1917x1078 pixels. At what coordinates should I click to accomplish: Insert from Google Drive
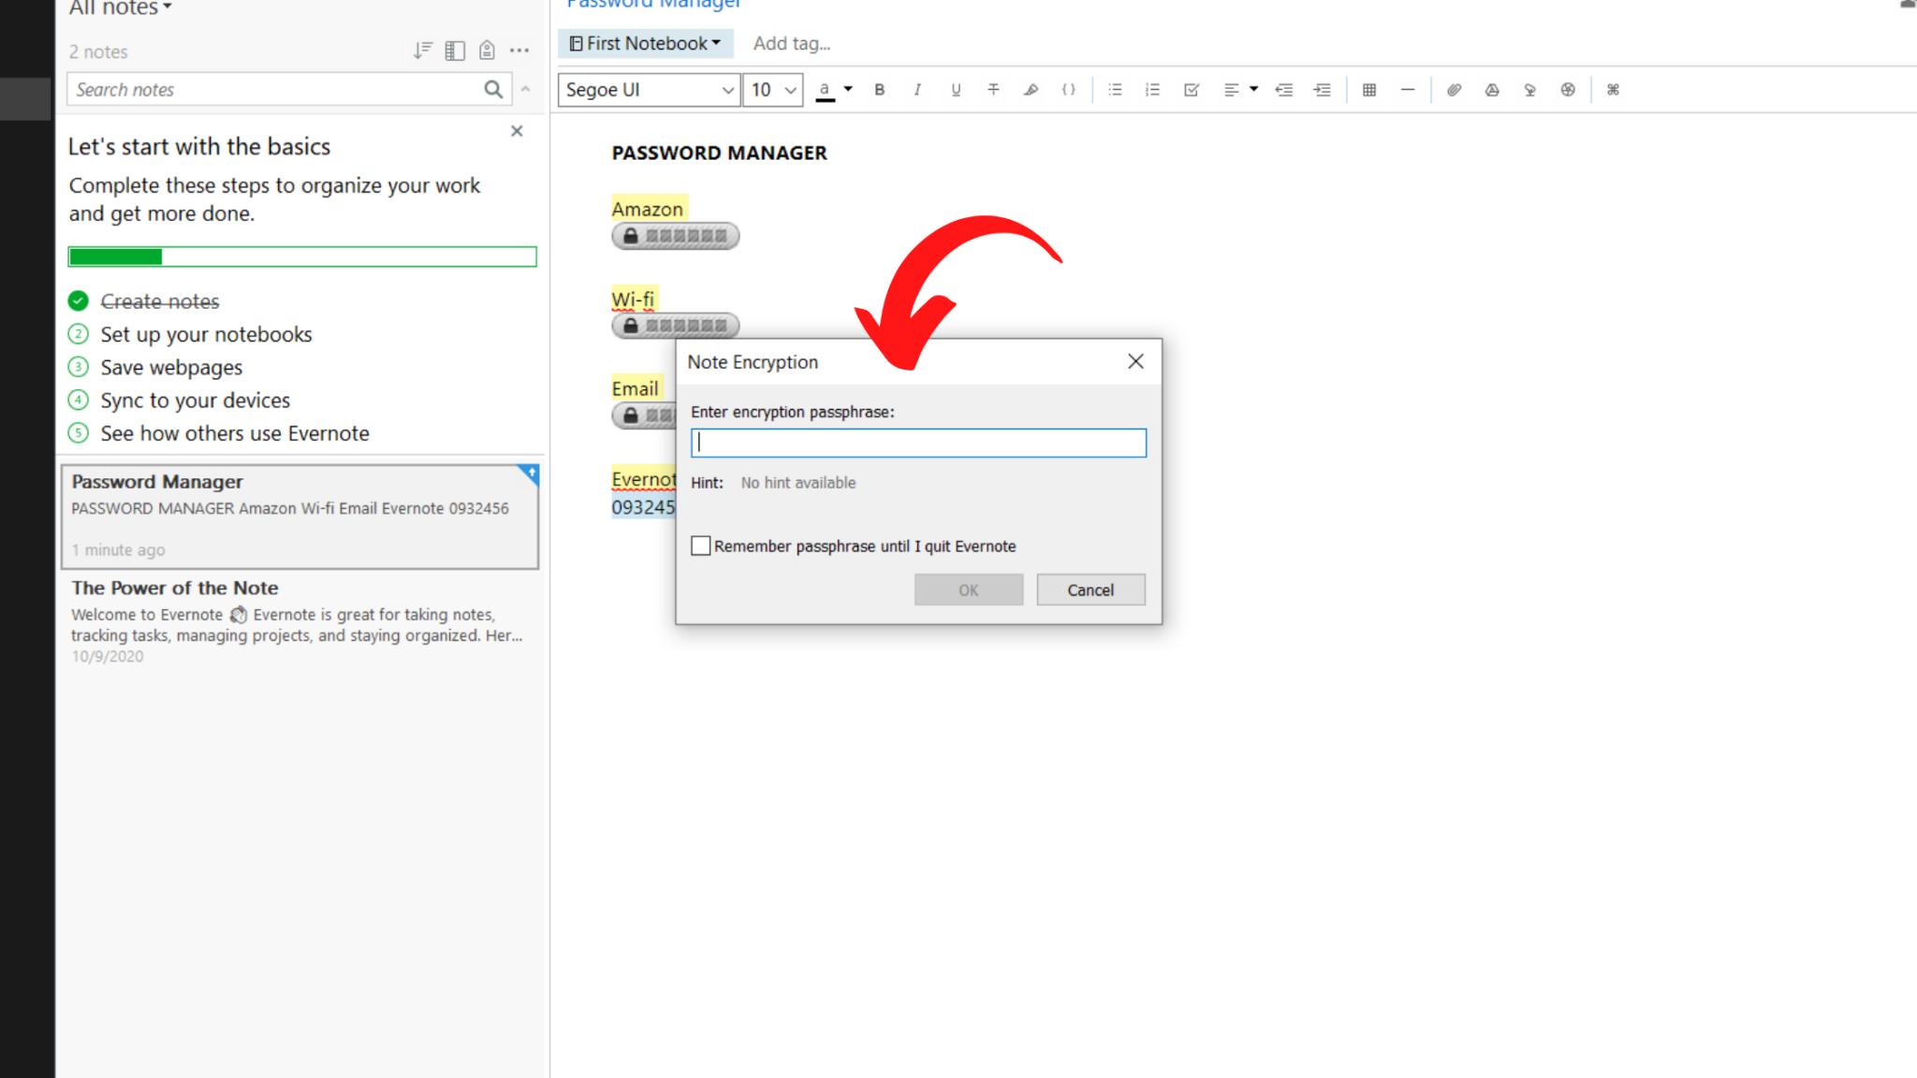point(1492,90)
